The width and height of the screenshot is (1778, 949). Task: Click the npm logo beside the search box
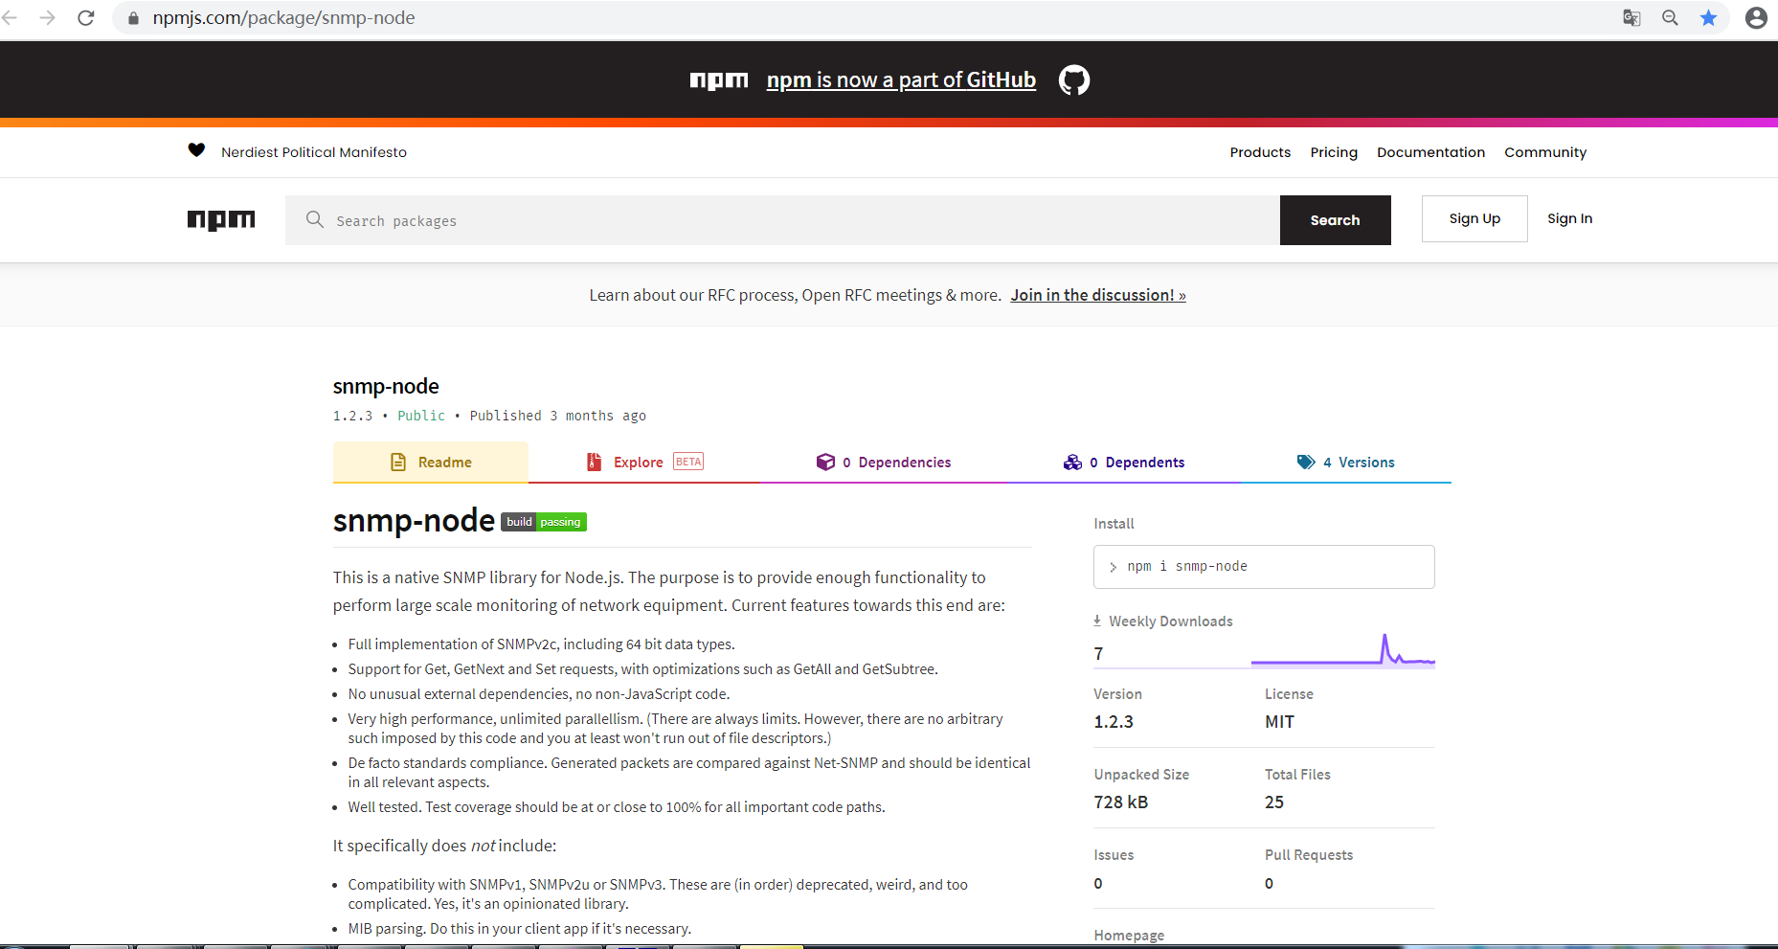pos(221,220)
